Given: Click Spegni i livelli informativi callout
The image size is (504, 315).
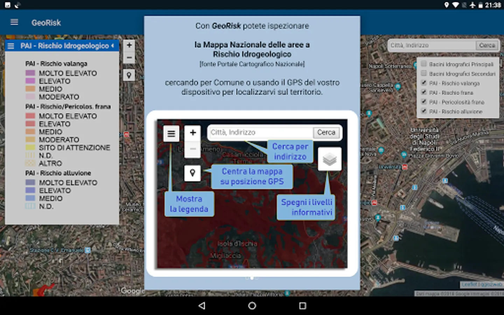Looking at the screenshot, I should (306, 207).
